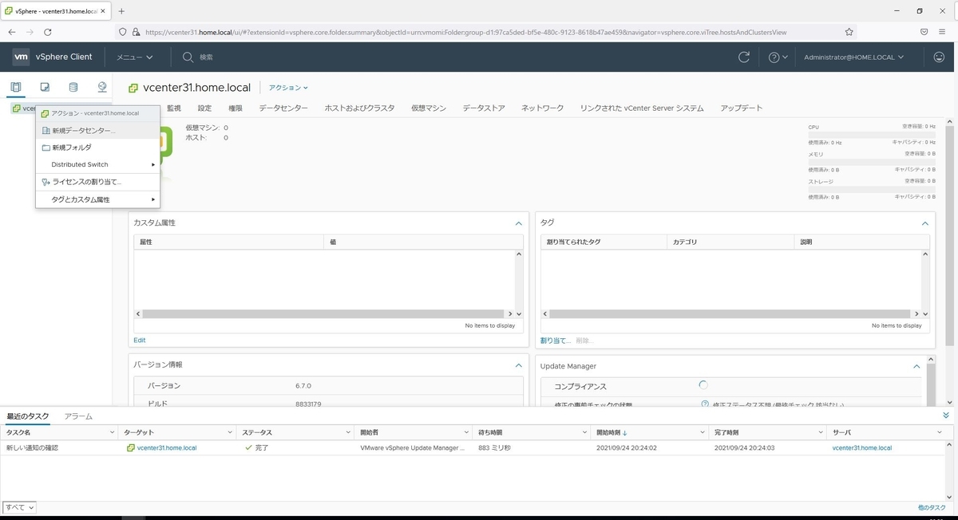Open VMs and Templates inventory view icon
Image resolution: width=958 pixels, height=520 pixels.
(x=45, y=87)
